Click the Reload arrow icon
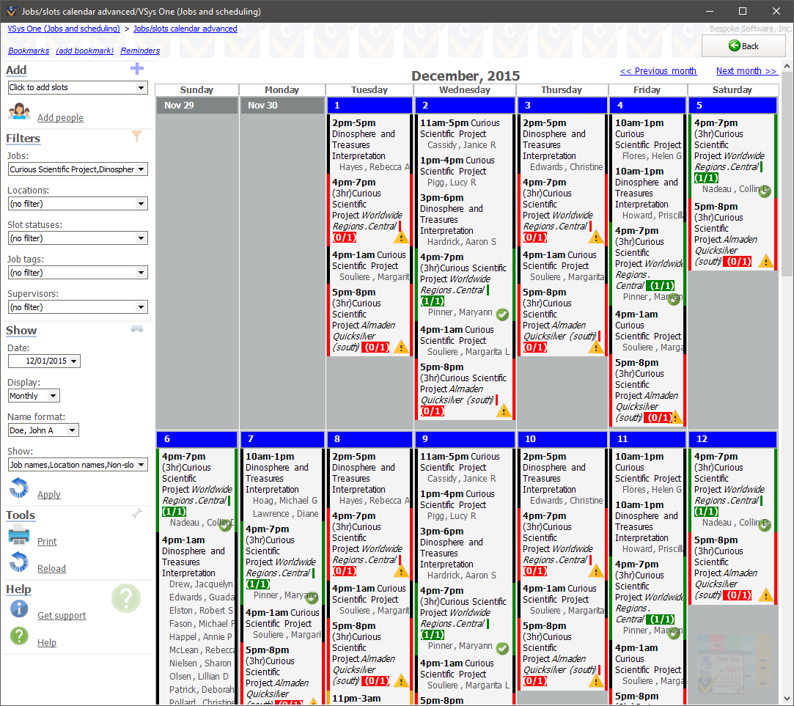This screenshot has width=794, height=706. (x=19, y=563)
